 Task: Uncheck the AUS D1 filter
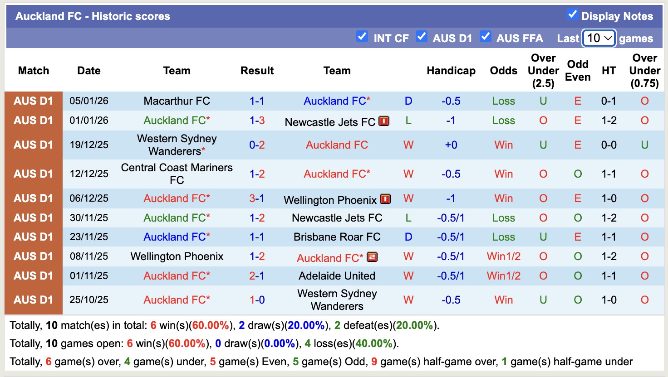point(421,37)
